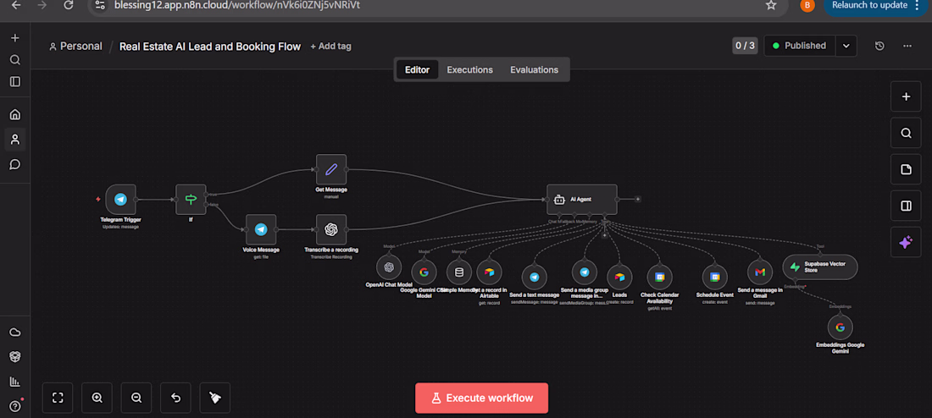Open the workflow more options menu
Image resolution: width=932 pixels, height=418 pixels.
(907, 46)
